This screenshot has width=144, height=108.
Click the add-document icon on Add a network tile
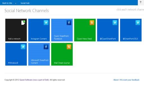(x=23, y=22)
